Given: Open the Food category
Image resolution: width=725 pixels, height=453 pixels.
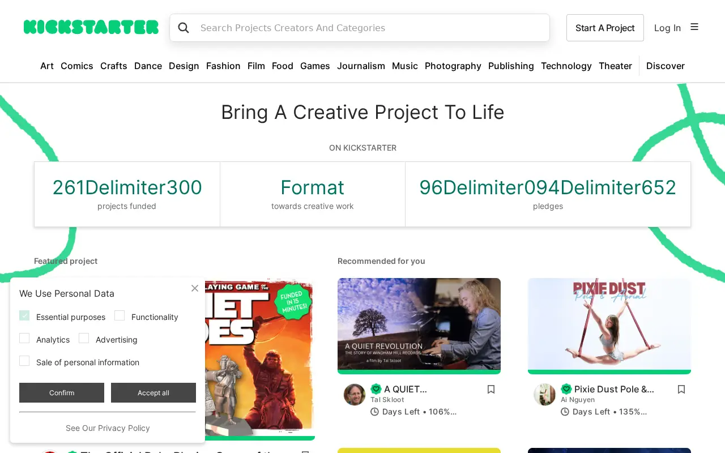Looking at the screenshot, I should pos(283,66).
